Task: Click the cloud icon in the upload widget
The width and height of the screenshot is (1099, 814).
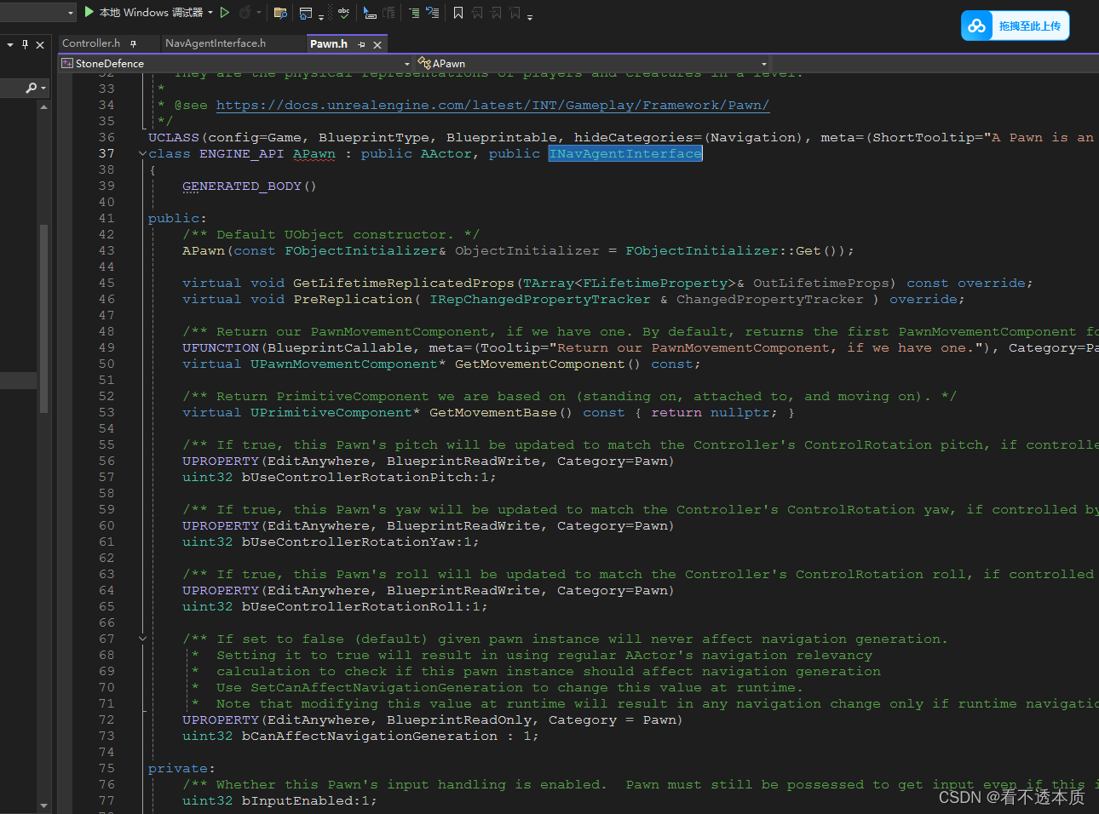Action: tap(976, 26)
